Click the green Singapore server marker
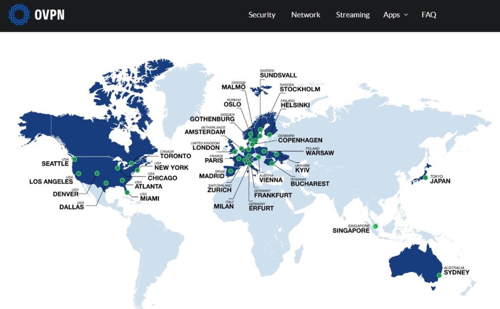The image size is (500, 309). click(375, 226)
